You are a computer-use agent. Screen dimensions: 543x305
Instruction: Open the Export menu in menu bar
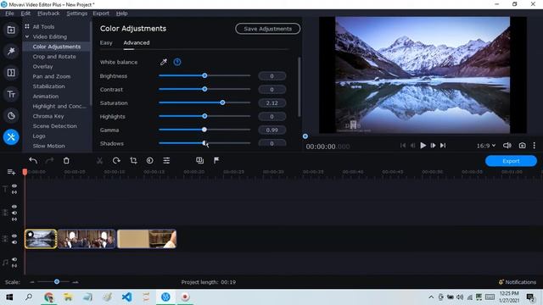(101, 14)
